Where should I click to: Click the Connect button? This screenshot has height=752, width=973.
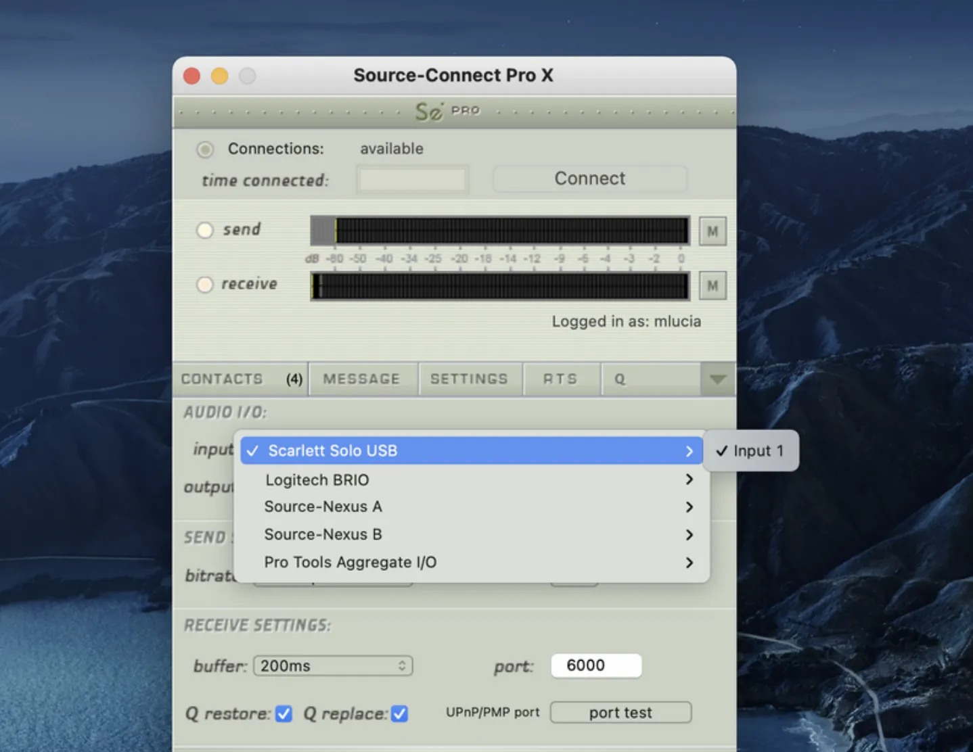(590, 179)
